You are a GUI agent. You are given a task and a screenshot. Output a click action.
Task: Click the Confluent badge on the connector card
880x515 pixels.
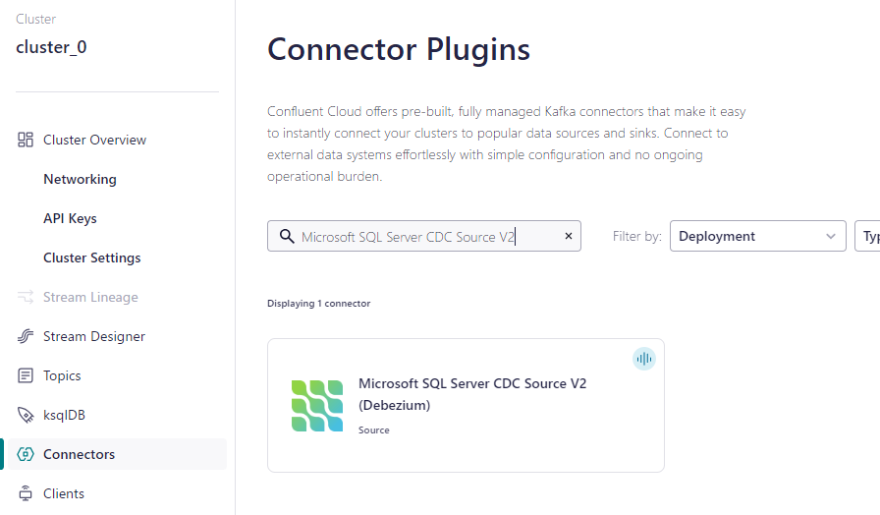[x=643, y=359]
